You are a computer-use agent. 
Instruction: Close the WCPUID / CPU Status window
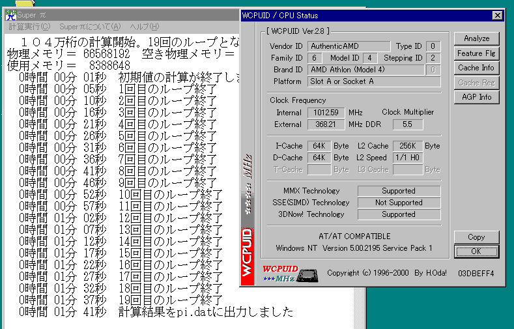(x=497, y=16)
